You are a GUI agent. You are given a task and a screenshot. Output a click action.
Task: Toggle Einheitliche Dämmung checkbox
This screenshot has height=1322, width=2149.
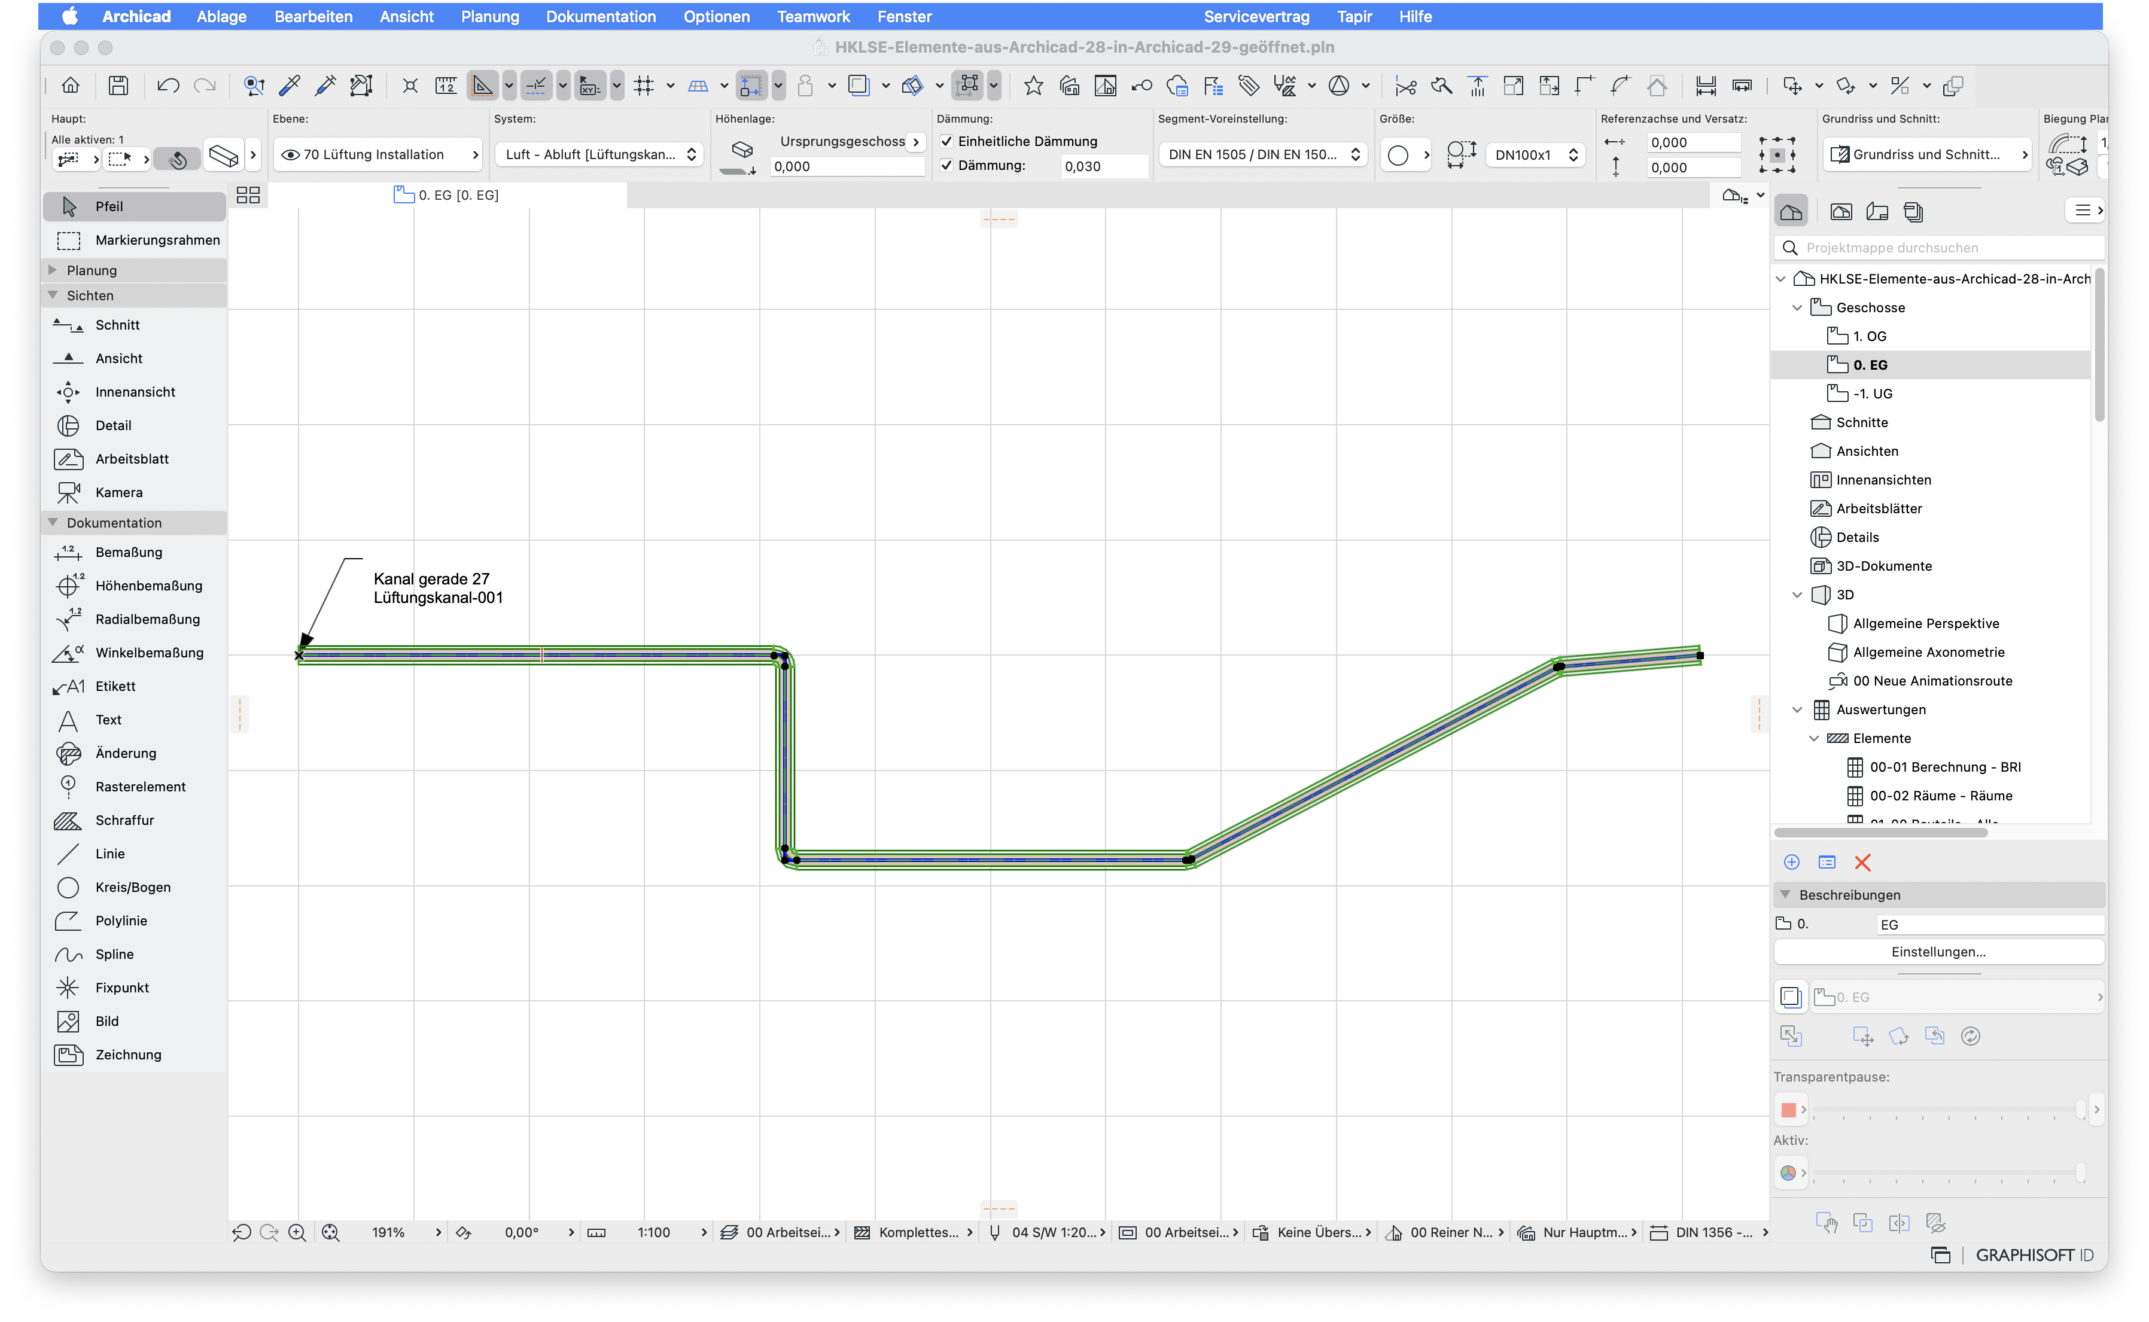946,141
